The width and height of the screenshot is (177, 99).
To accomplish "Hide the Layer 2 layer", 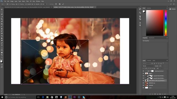I will click(x=143, y=73).
